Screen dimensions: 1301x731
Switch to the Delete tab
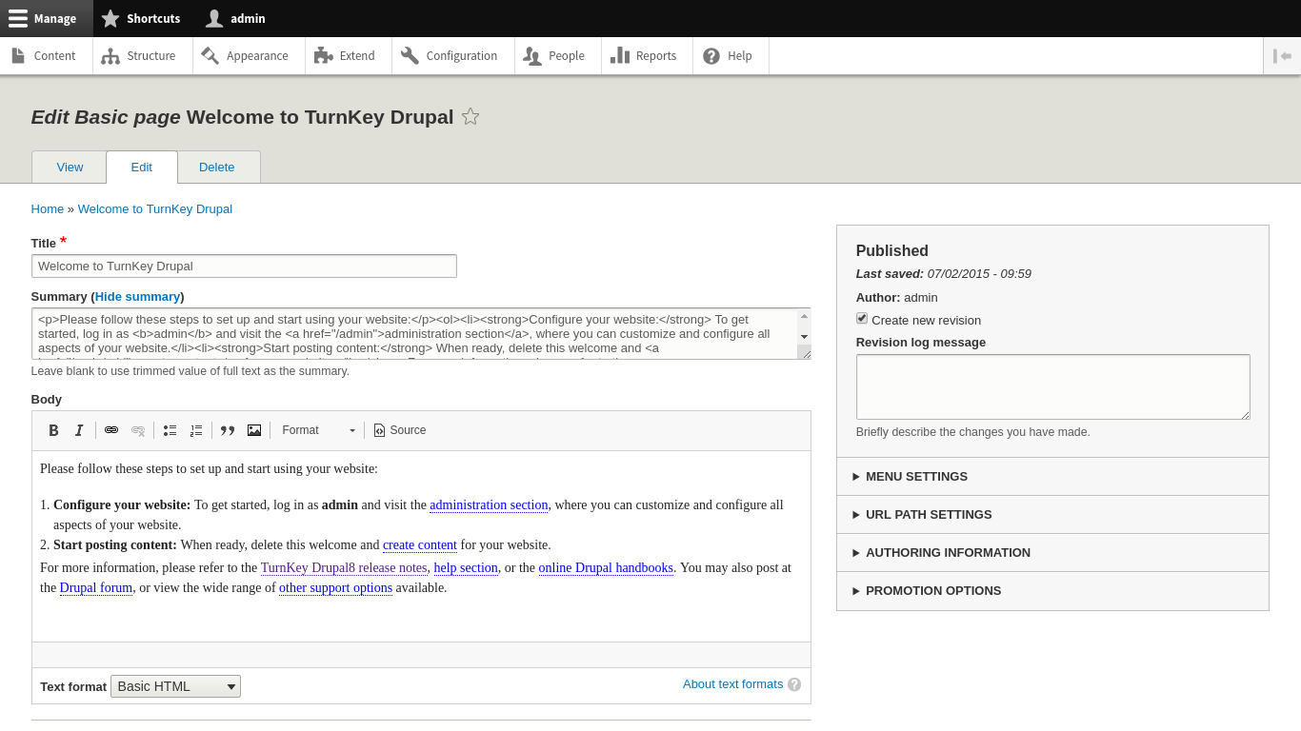(217, 167)
